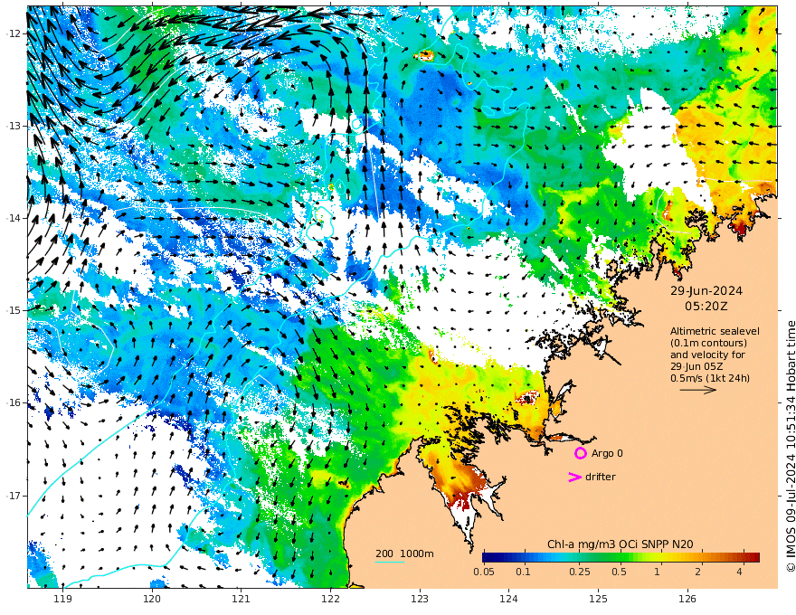Click the magenta Argo 0 circle marker
Screen dimensions: 796x615
coord(580,453)
